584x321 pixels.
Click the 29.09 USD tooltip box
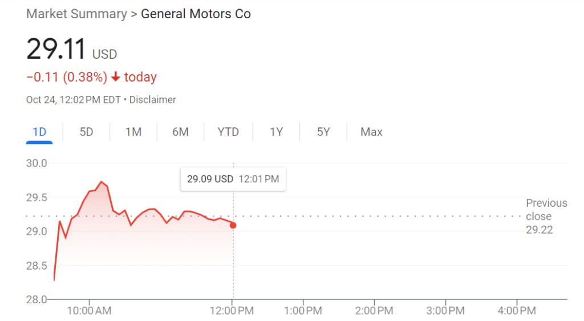pyautogui.click(x=233, y=179)
